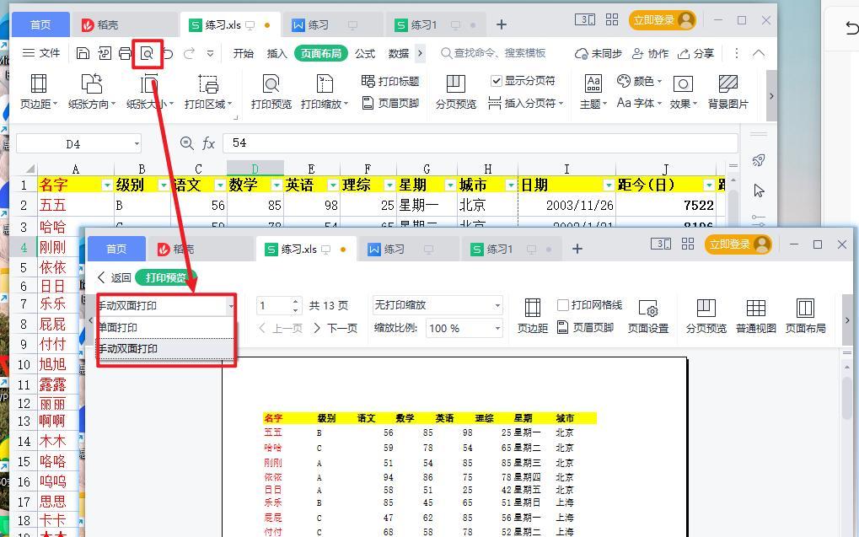
Task: Open 效果 effects options
Action: [x=683, y=92]
